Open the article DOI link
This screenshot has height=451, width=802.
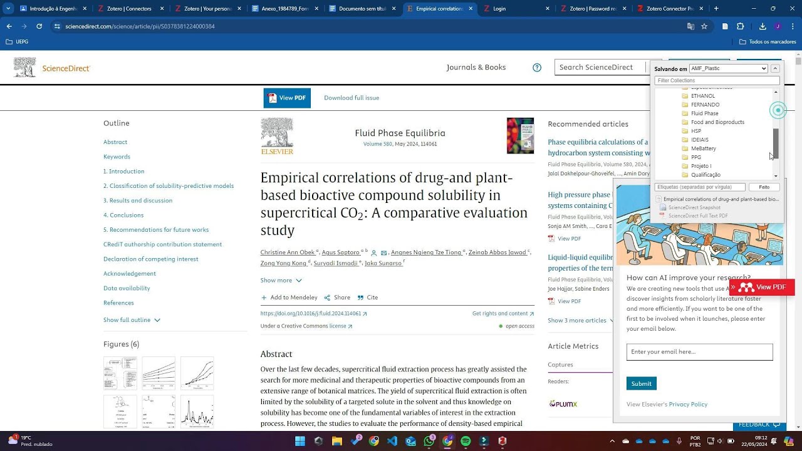pos(314,314)
